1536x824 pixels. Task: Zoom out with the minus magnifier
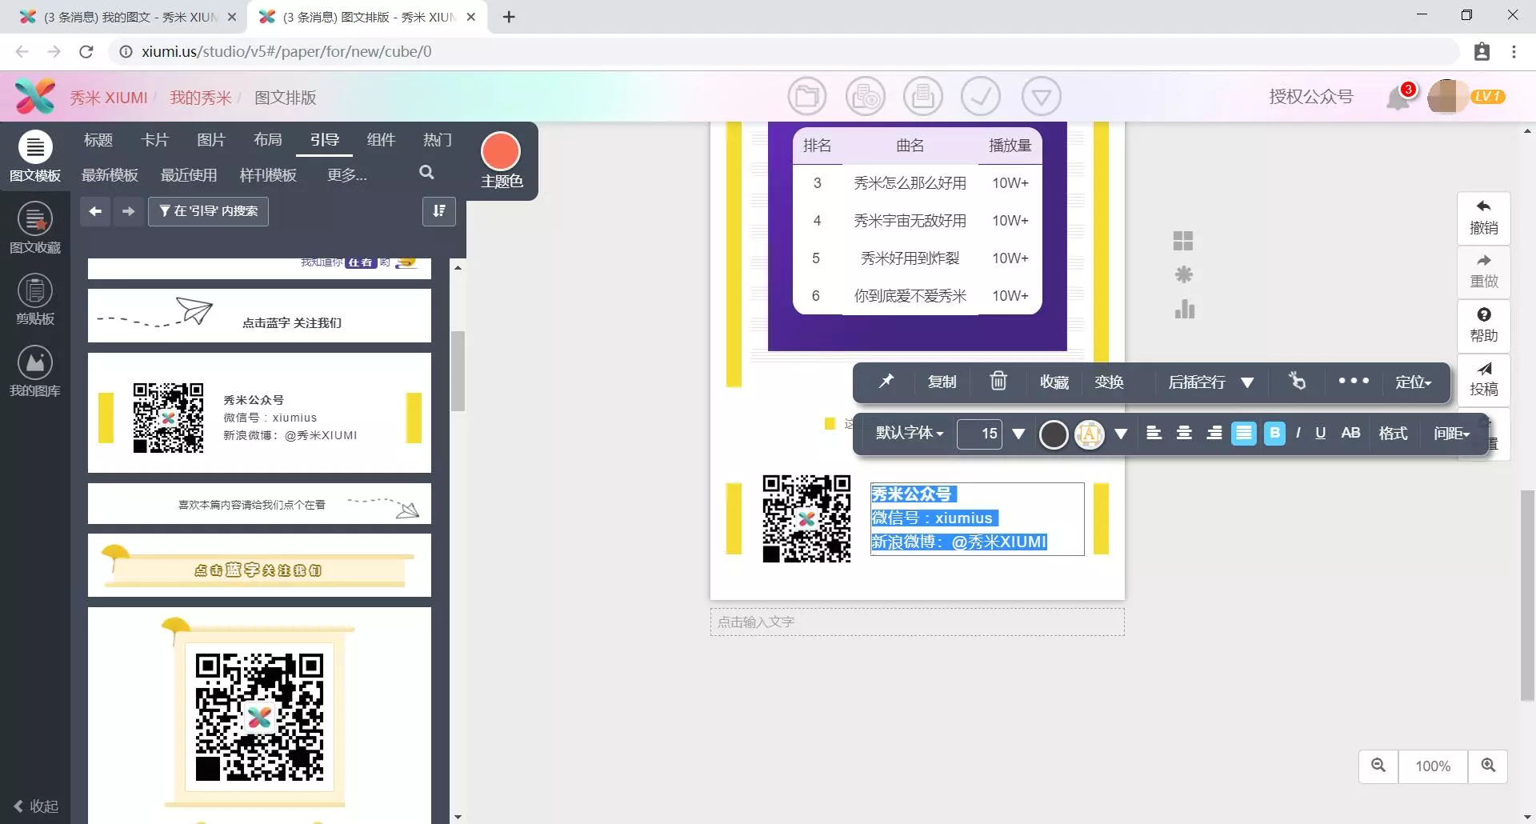coord(1378,766)
